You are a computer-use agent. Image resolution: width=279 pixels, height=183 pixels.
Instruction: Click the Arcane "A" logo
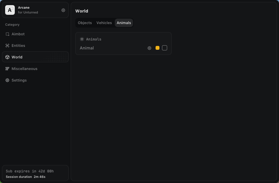tap(10, 10)
